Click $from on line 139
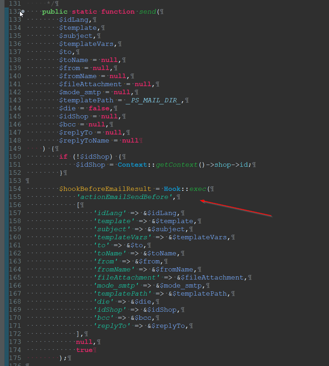Screen dimensions: 329x366 click(70, 68)
